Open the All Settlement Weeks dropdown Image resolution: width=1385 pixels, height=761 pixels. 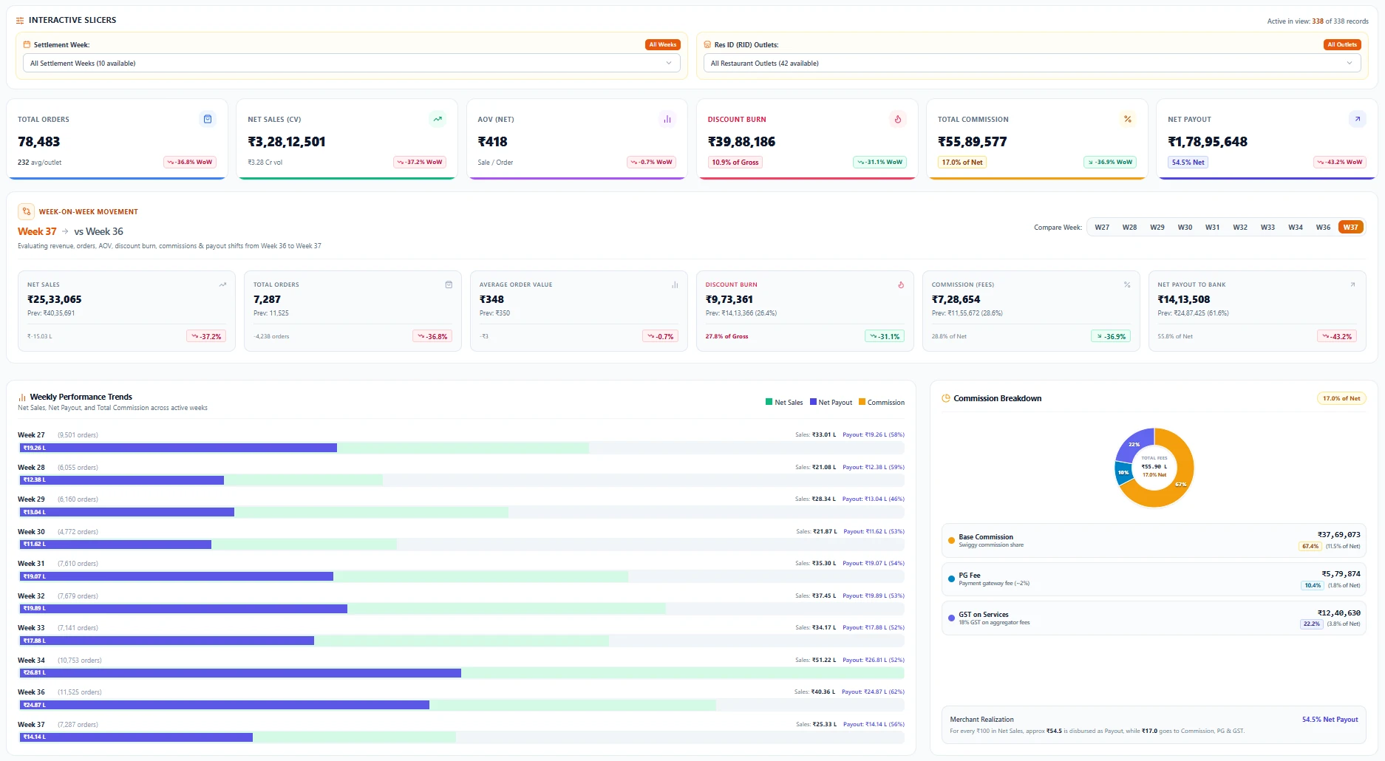pos(352,64)
